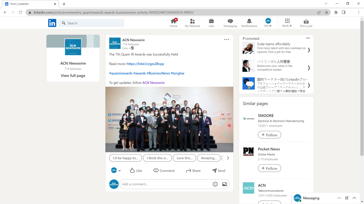Follow the Pocket News page
This screenshot has width=364, height=204.
click(269, 168)
